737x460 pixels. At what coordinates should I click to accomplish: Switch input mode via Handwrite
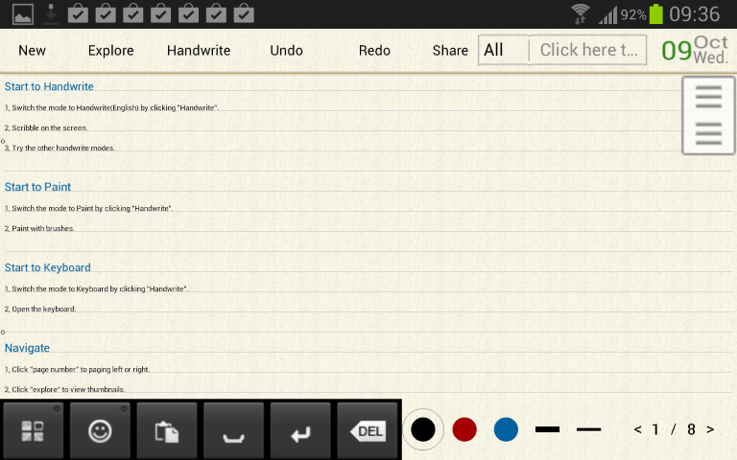click(x=199, y=50)
